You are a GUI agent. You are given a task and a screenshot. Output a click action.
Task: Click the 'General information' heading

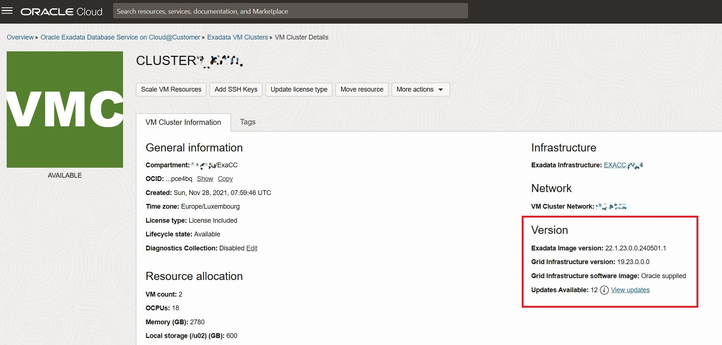[194, 148]
